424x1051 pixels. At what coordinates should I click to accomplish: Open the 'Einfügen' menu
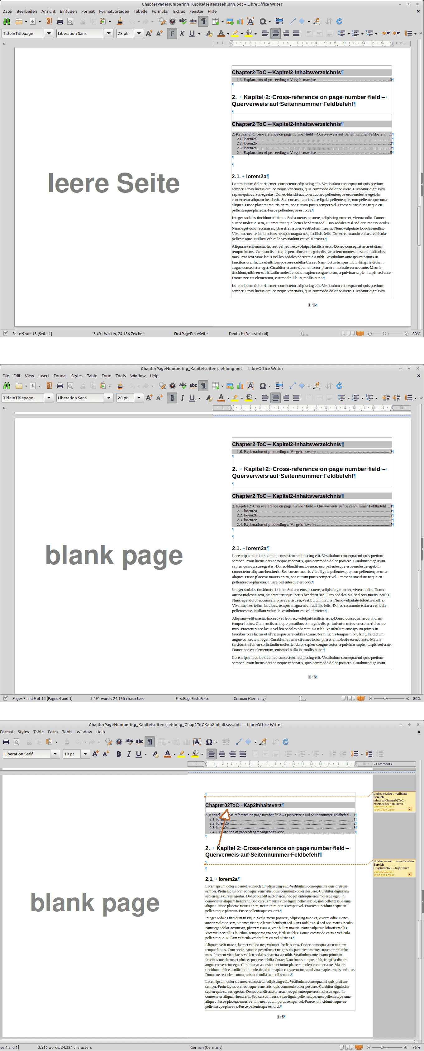click(68, 12)
